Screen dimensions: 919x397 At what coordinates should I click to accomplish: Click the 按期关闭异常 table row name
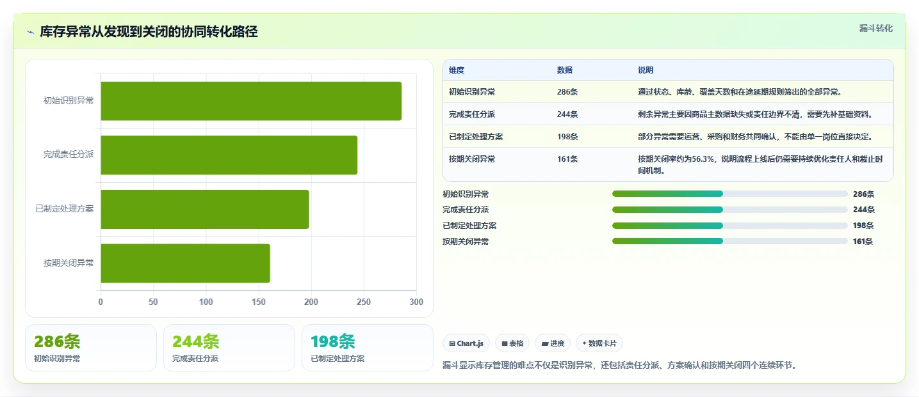(x=472, y=159)
